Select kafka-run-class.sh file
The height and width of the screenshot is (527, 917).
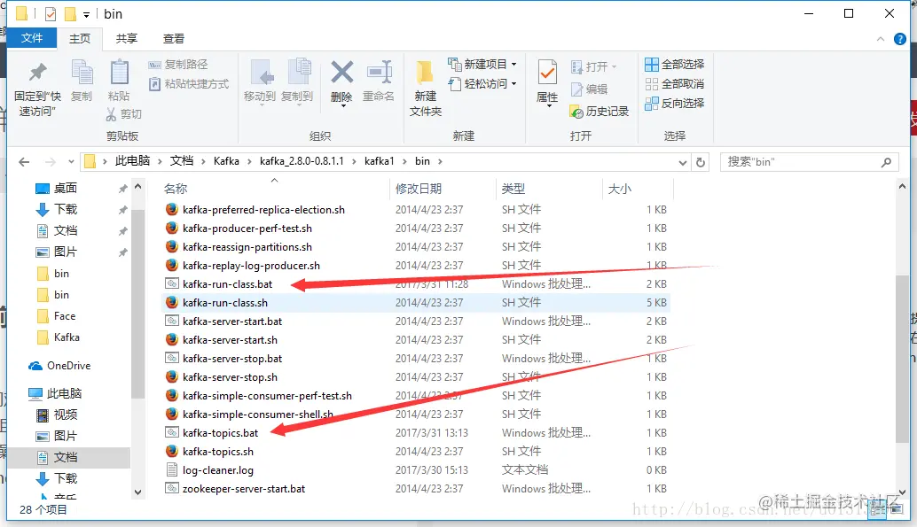[225, 303]
